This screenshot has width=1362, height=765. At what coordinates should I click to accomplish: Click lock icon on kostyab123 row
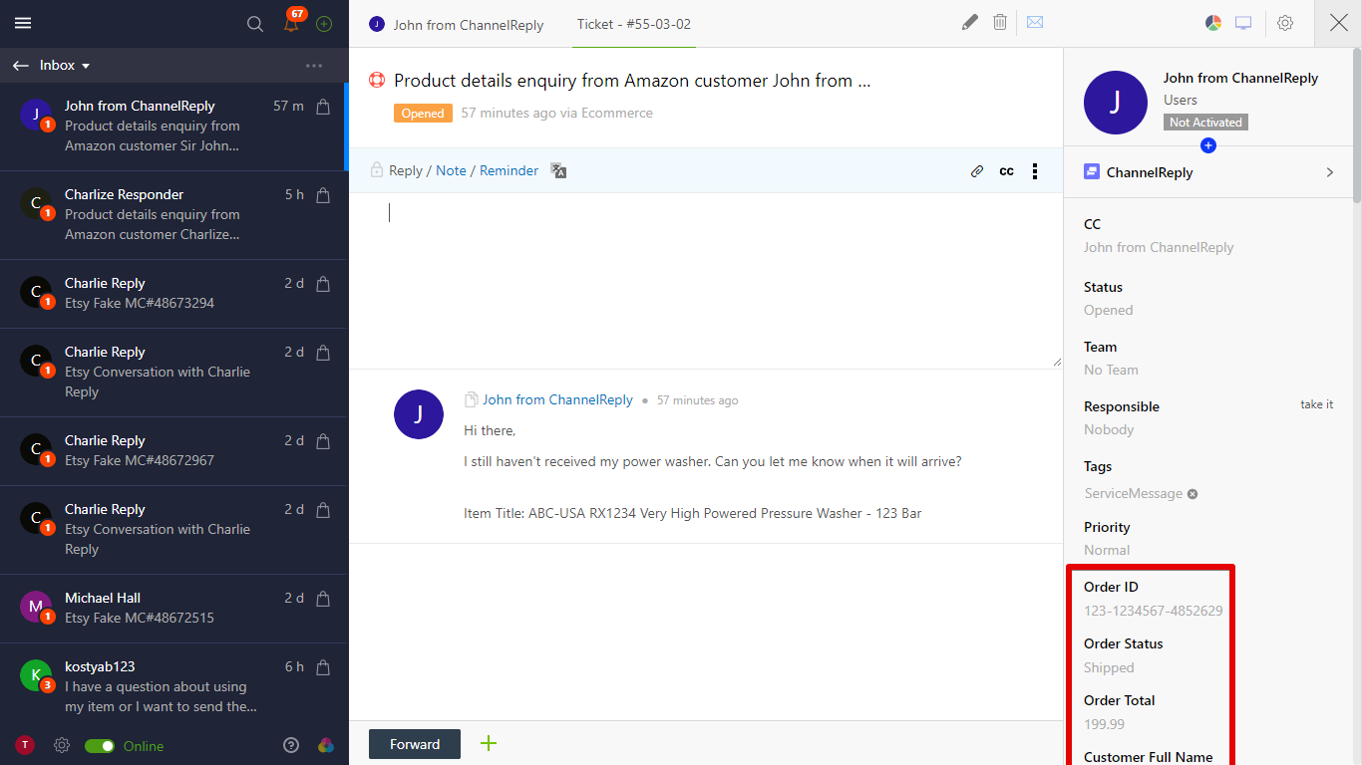[x=323, y=667]
